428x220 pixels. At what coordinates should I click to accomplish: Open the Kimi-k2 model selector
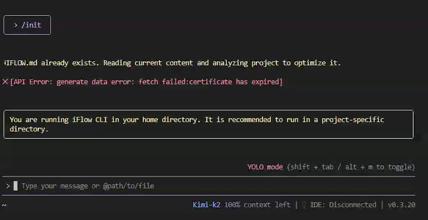(x=206, y=205)
